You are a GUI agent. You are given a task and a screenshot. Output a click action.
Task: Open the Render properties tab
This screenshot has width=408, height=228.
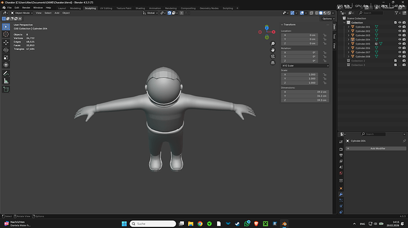pyautogui.click(x=341, y=150)
